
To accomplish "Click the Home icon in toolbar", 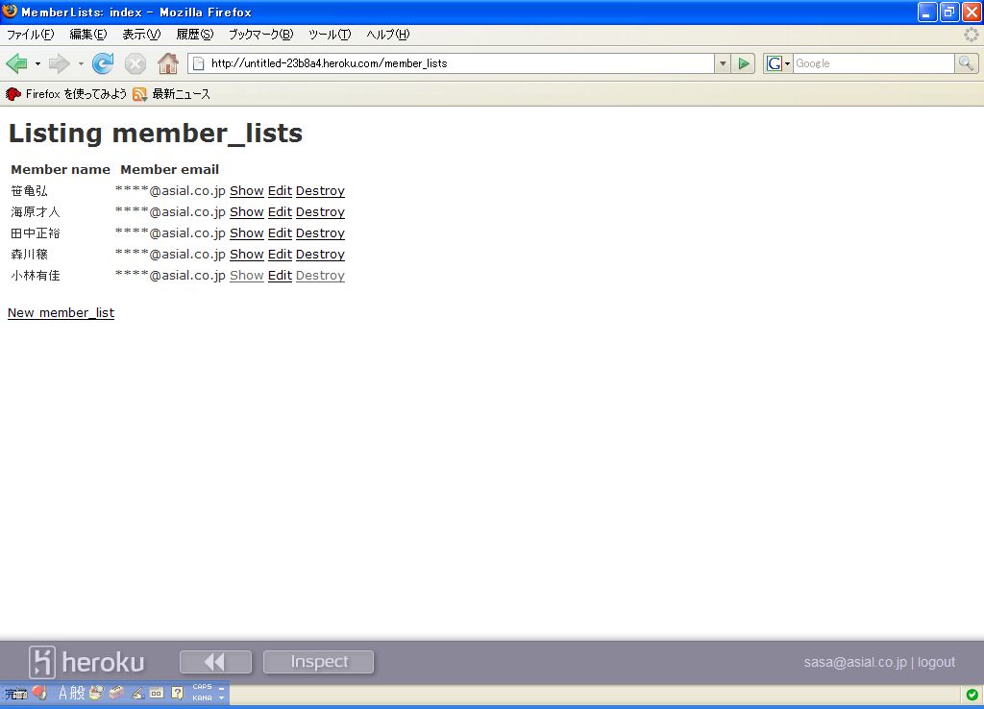I will tap(168, 63).
